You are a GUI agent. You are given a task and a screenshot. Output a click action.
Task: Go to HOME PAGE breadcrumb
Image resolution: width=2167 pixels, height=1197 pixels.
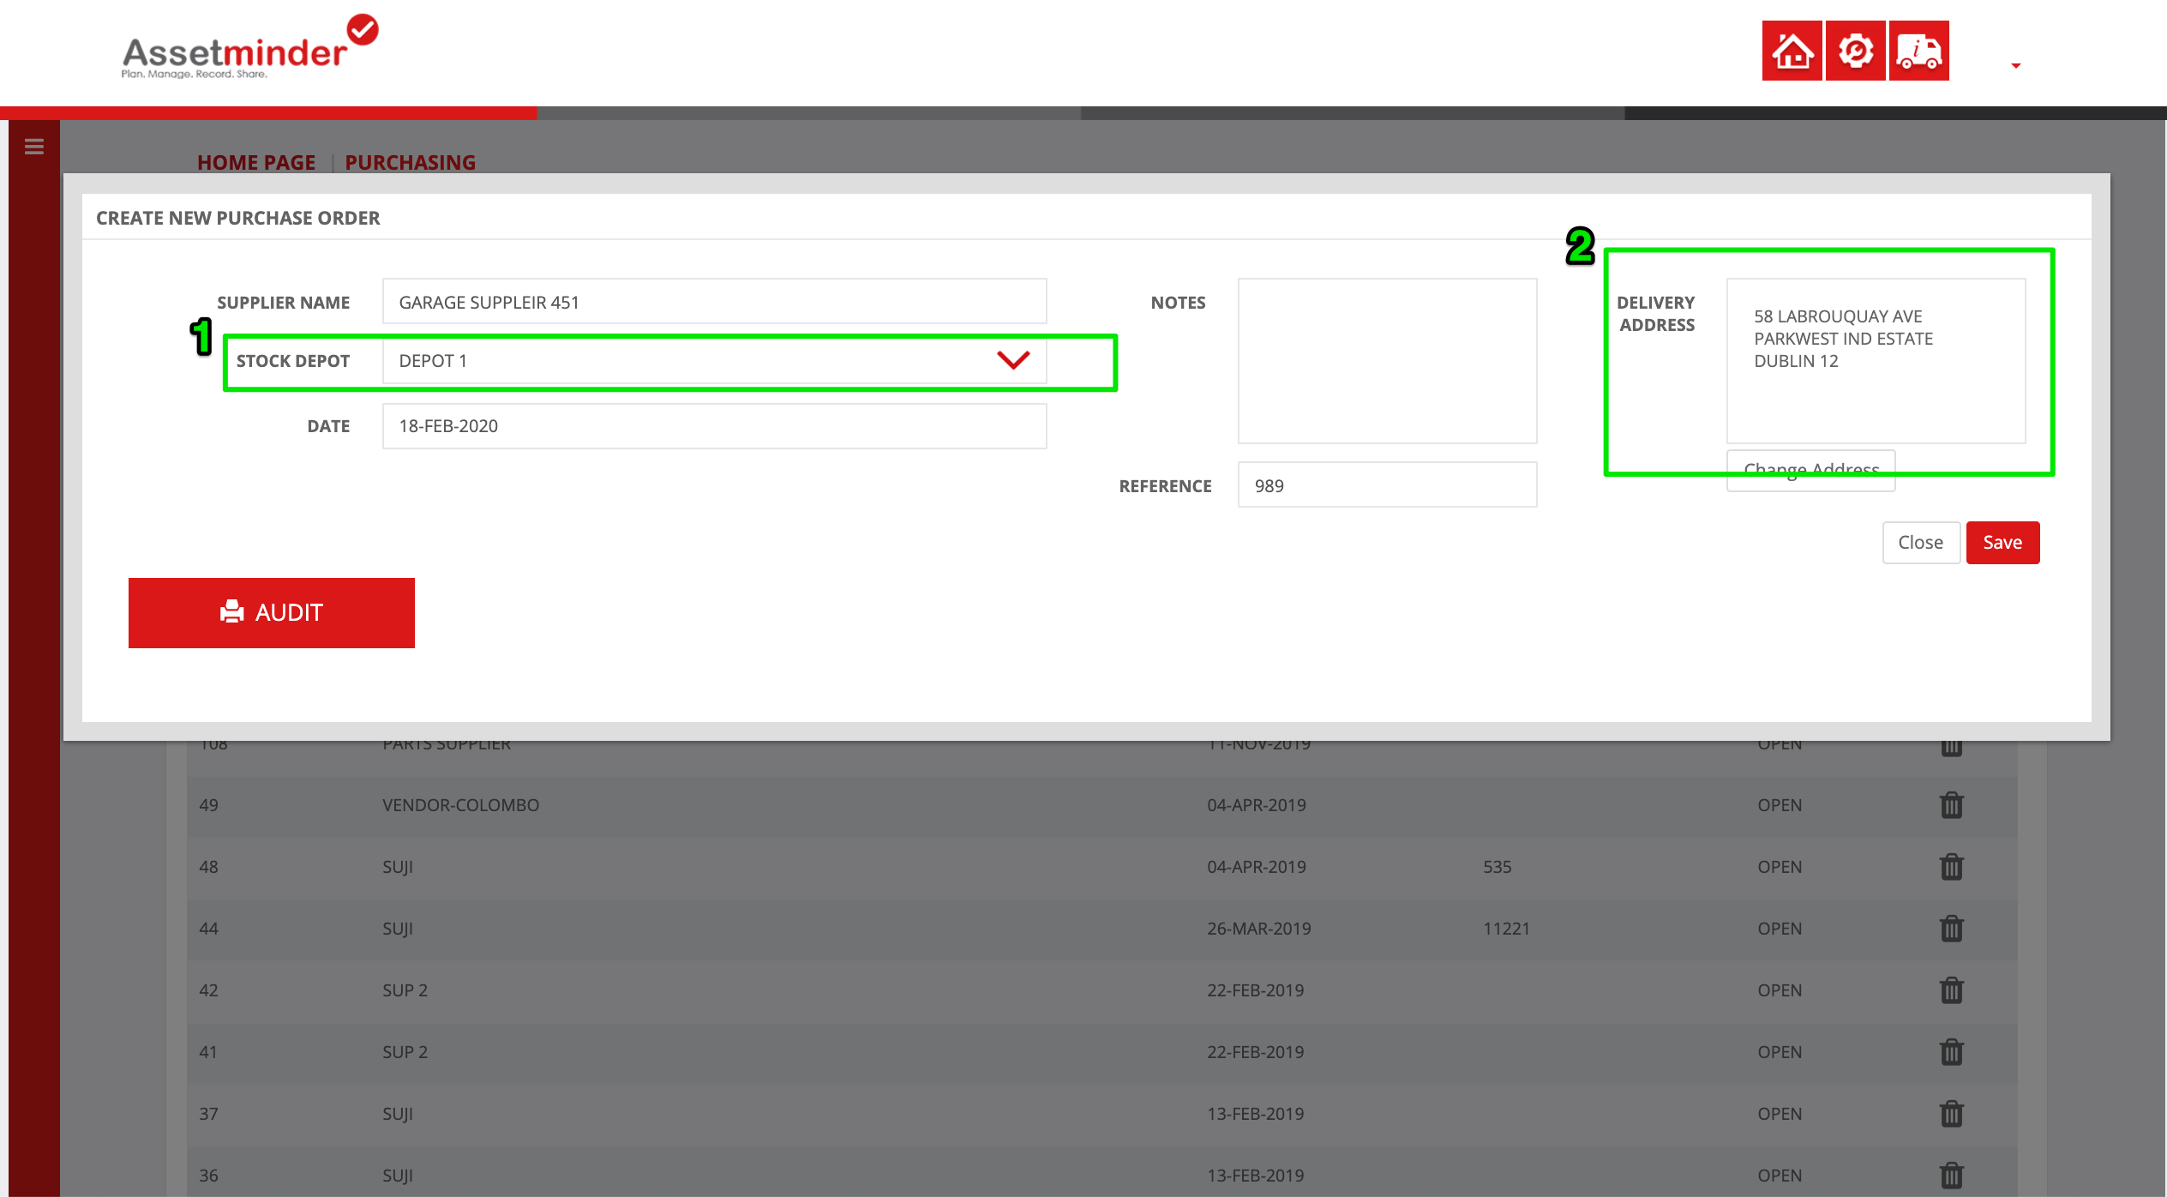click(x=256, y=162)
